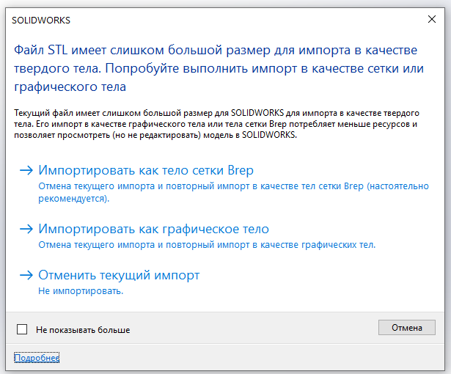Viewport: 451px width, 374px height.
Task: Choose "Импортировать как тело сетки Brep"
Action: (x=146, y=170)
